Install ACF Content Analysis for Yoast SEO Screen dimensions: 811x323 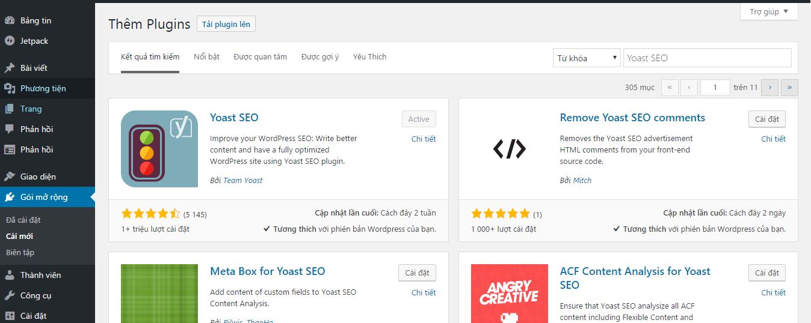767,273
